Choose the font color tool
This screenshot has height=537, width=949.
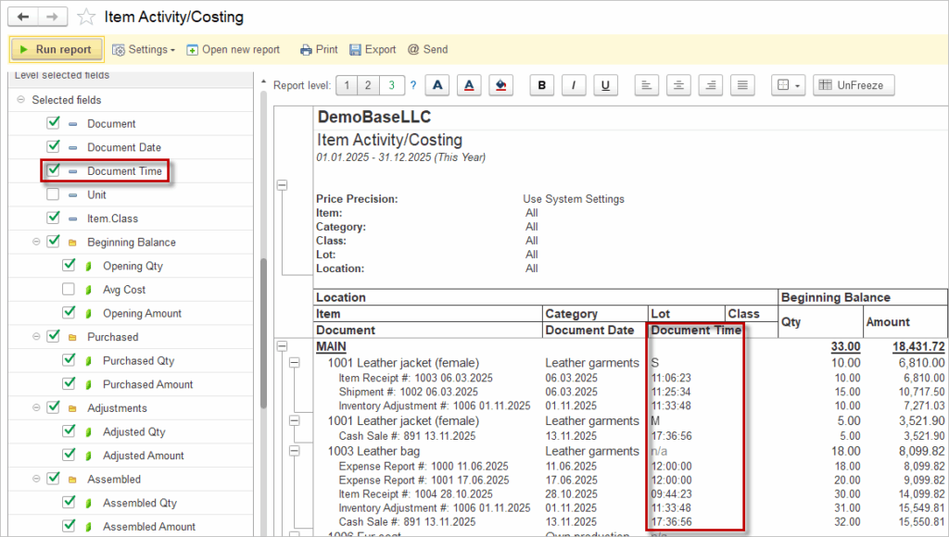click(469, 85)
